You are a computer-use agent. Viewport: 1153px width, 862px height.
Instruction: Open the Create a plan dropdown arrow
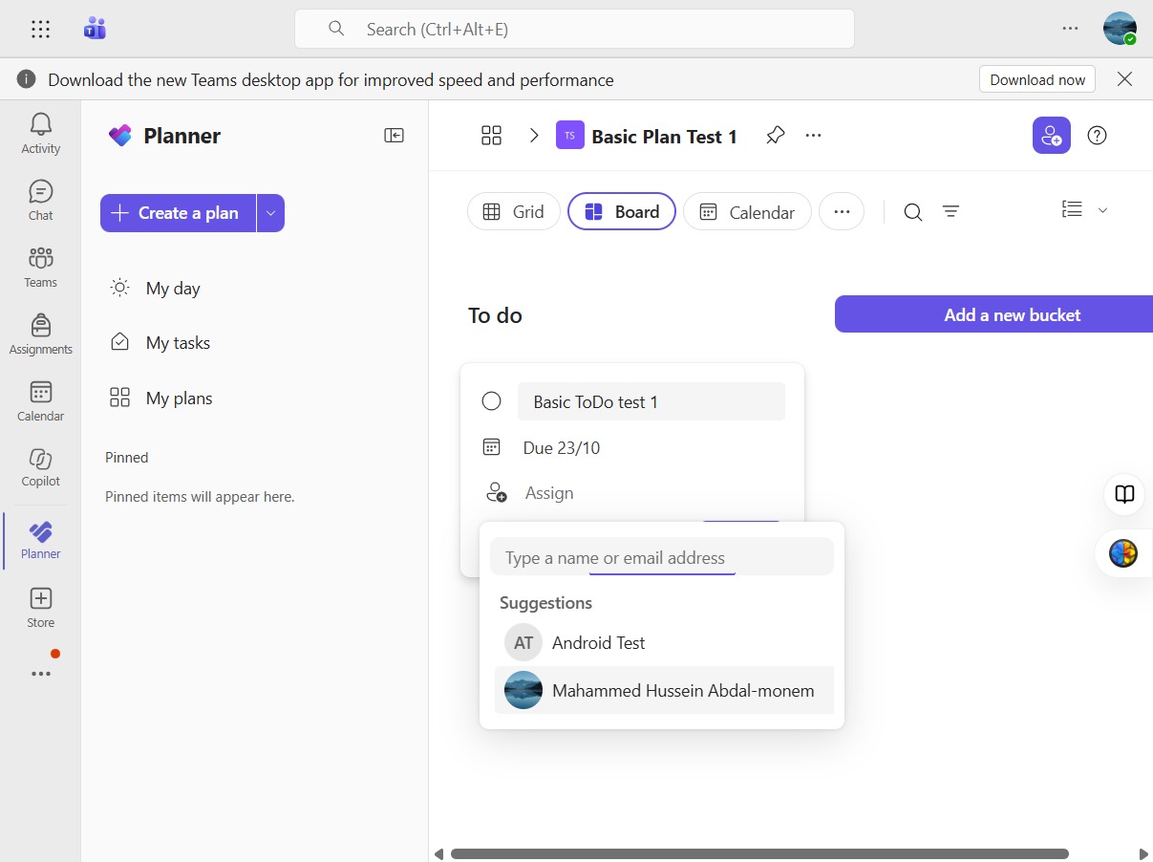270,213
